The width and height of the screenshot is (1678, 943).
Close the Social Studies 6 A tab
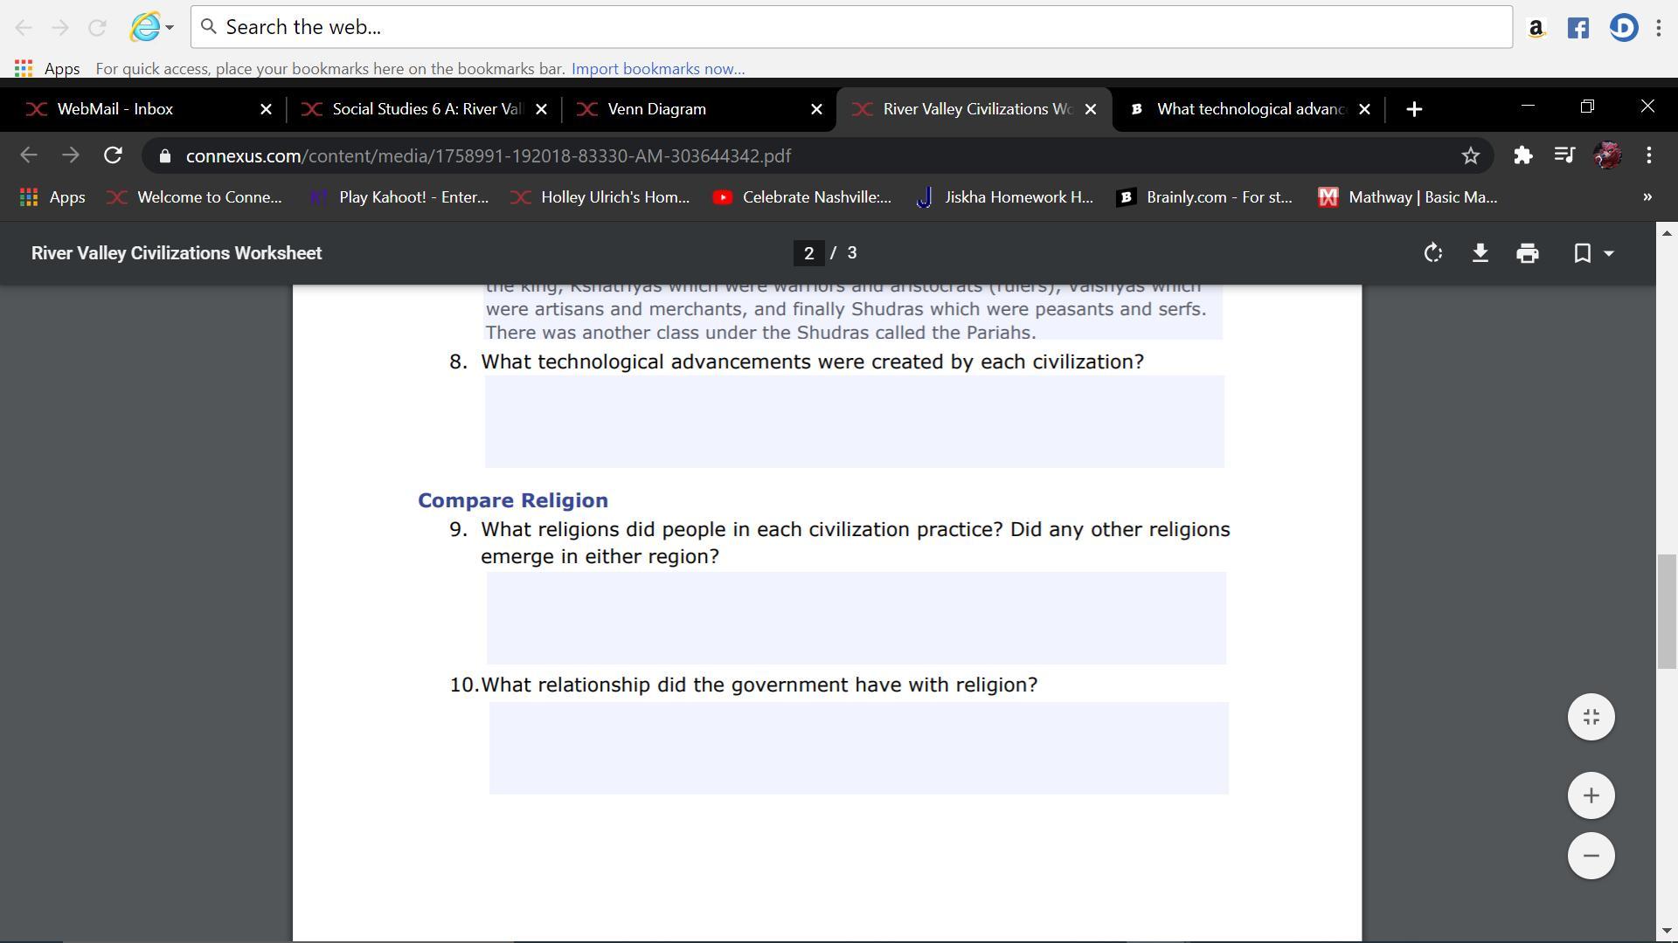point(541,109)
